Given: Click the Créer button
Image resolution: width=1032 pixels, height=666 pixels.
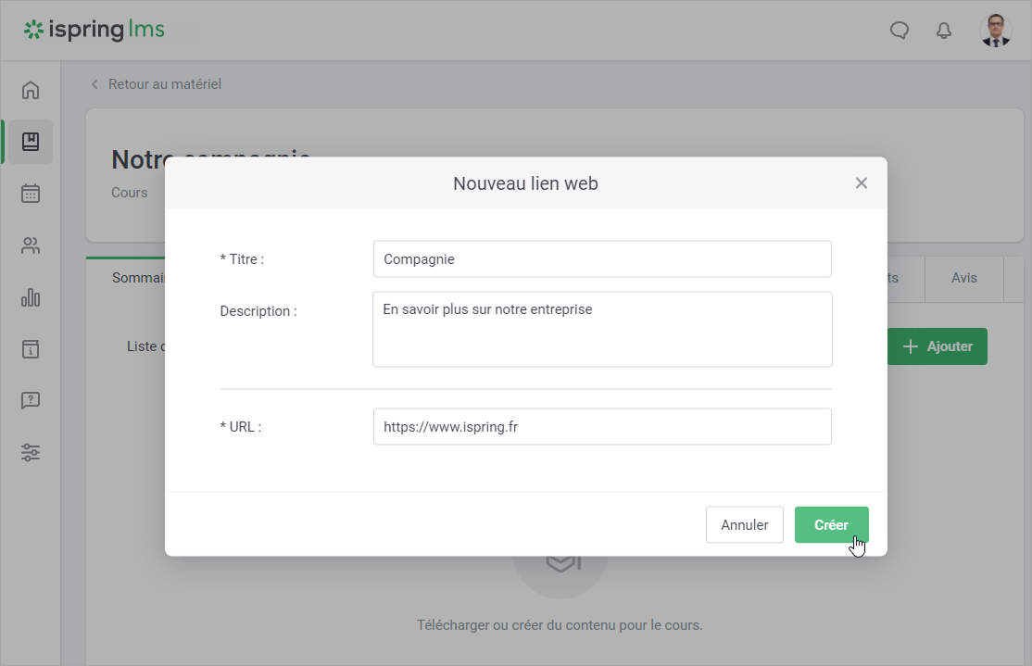Looking at the screenshot, I should [831, 524].
